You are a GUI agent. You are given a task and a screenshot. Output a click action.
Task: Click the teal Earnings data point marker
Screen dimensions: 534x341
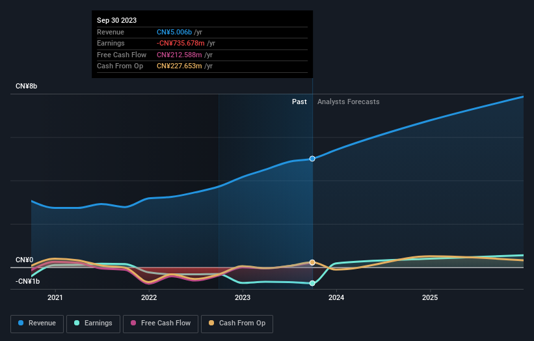(x=312, y=283)
